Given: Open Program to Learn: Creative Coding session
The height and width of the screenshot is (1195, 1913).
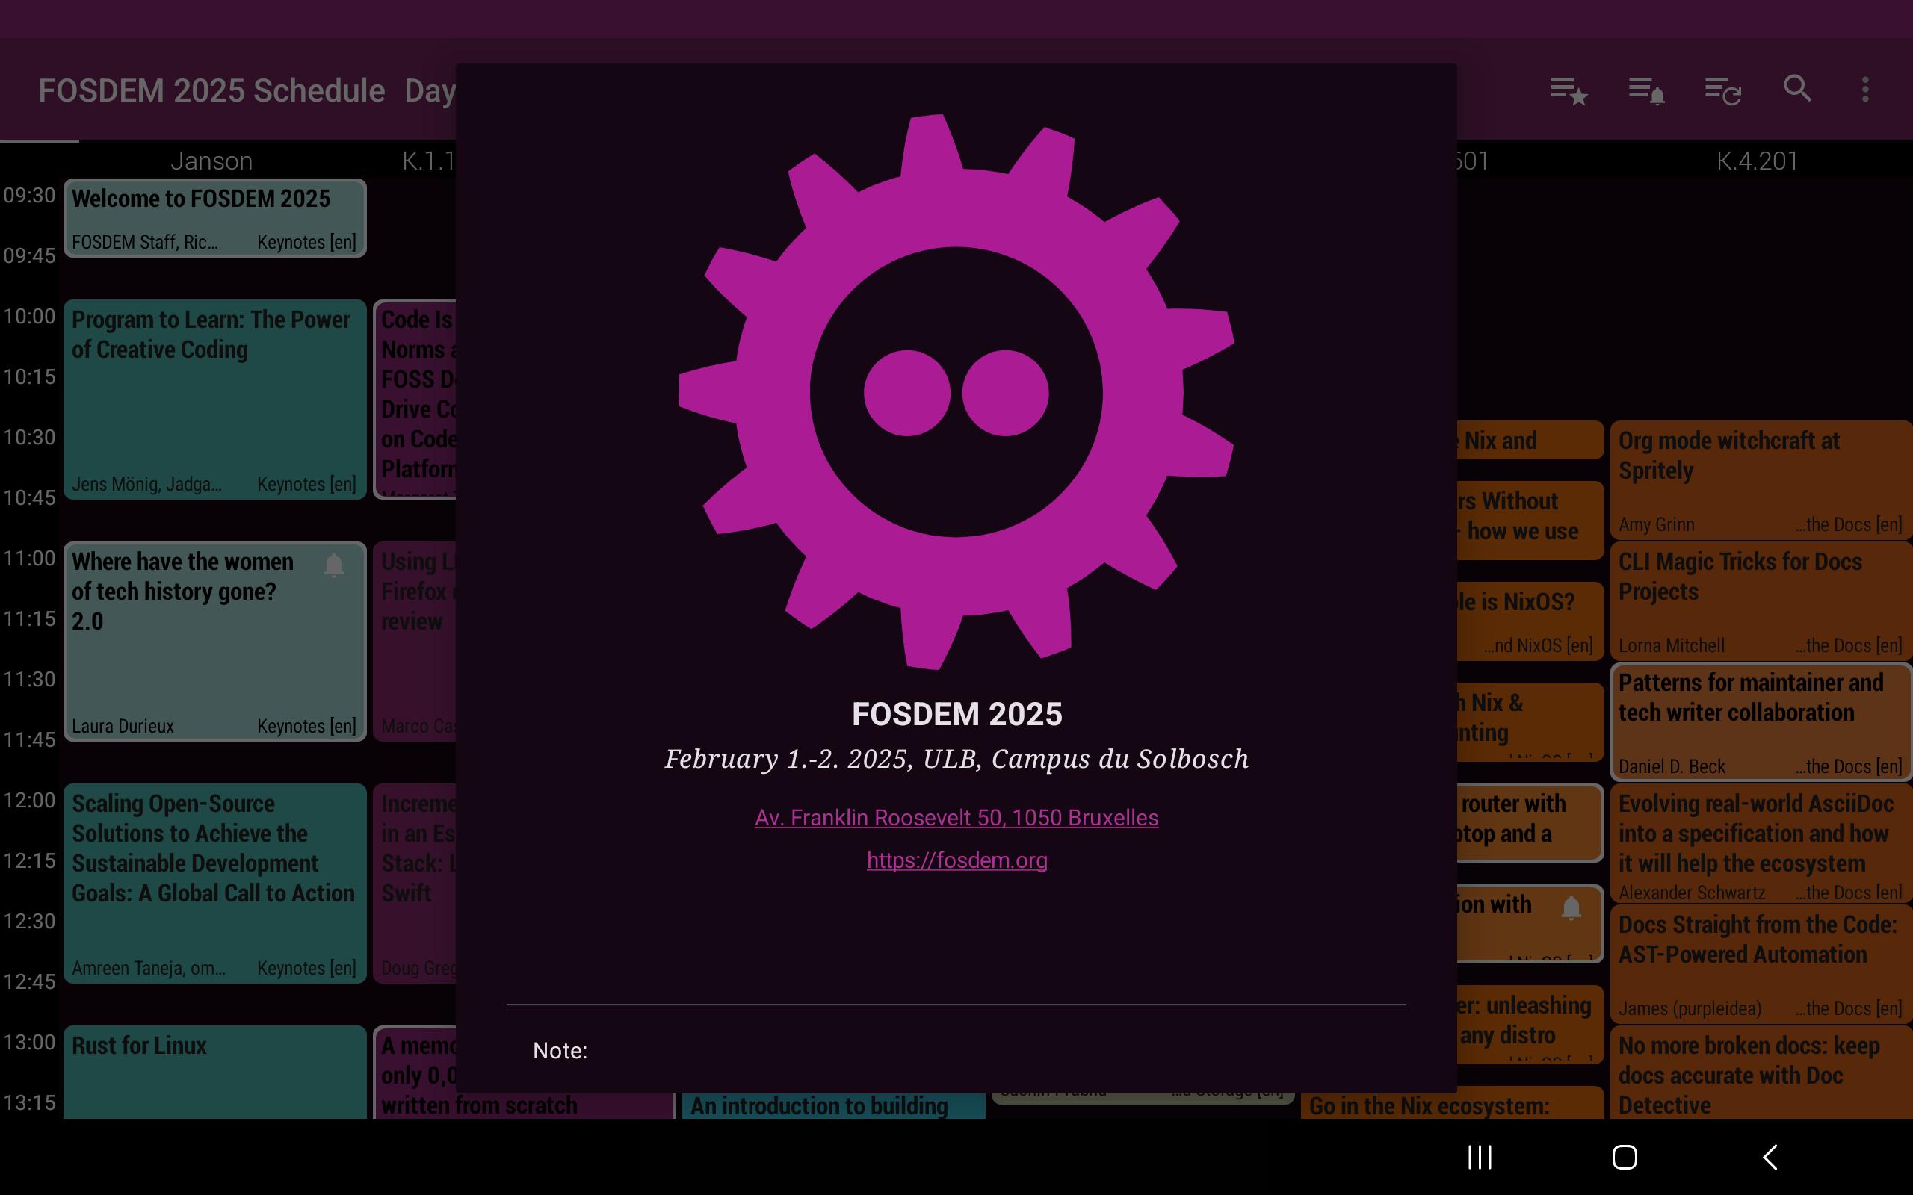Looking at the screenshot, I should (x=215, y=399).
